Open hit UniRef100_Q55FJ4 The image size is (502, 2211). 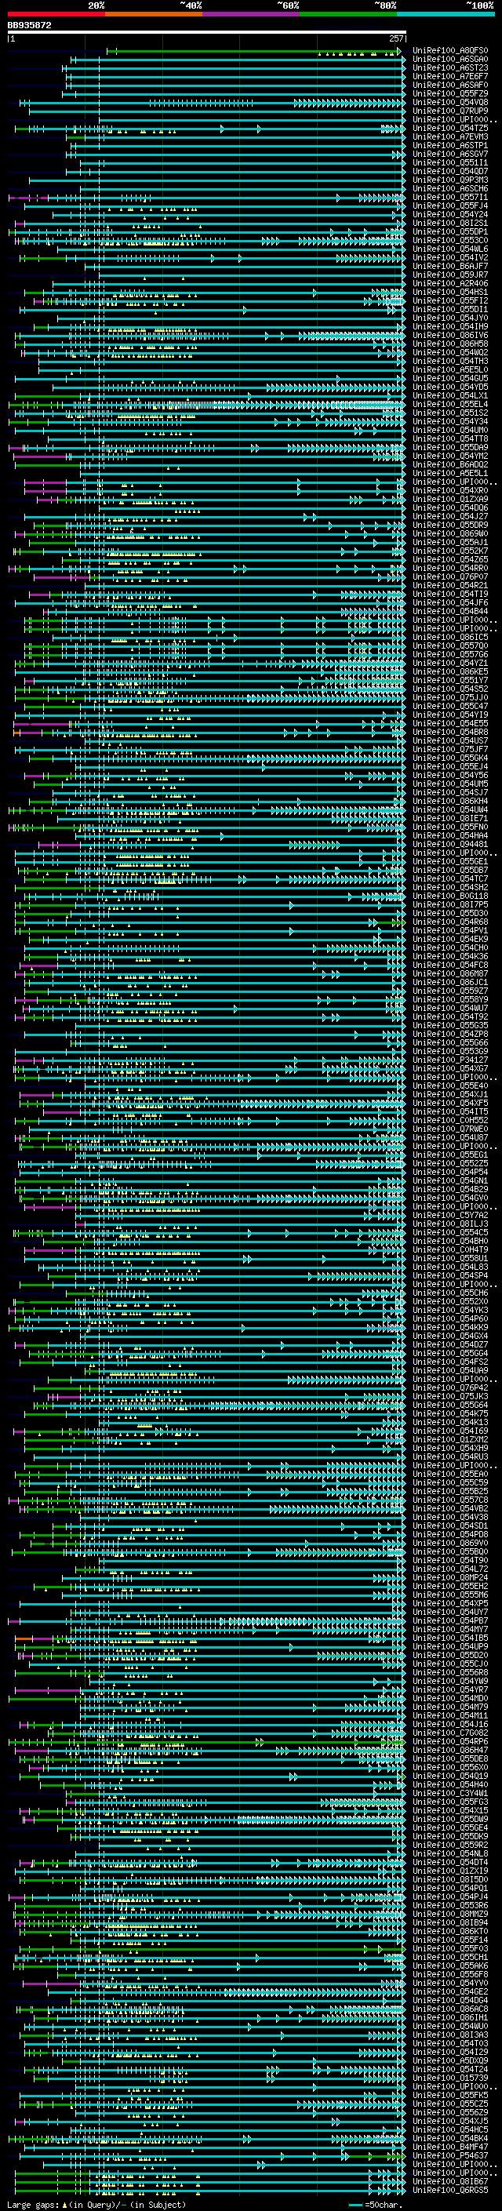pos(450,206)
